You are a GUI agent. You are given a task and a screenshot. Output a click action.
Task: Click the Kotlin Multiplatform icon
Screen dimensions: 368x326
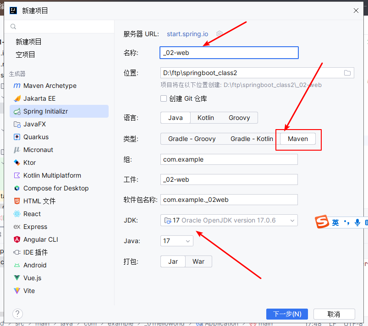(x=17, y=175)
